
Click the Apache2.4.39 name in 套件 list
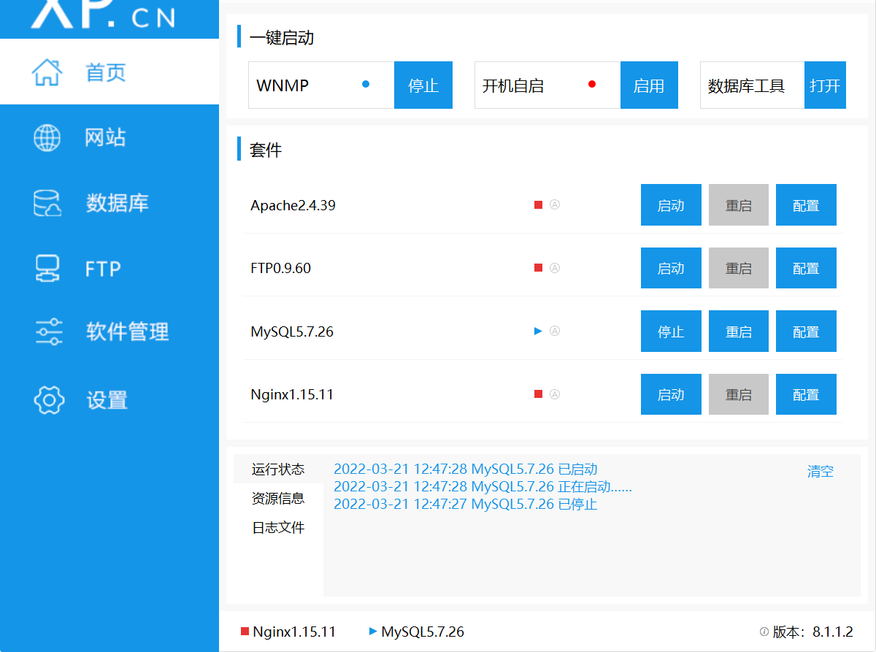pos(293,205)
